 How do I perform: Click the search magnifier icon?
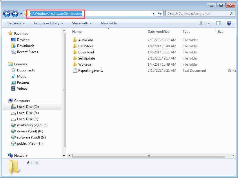[232, 13]
